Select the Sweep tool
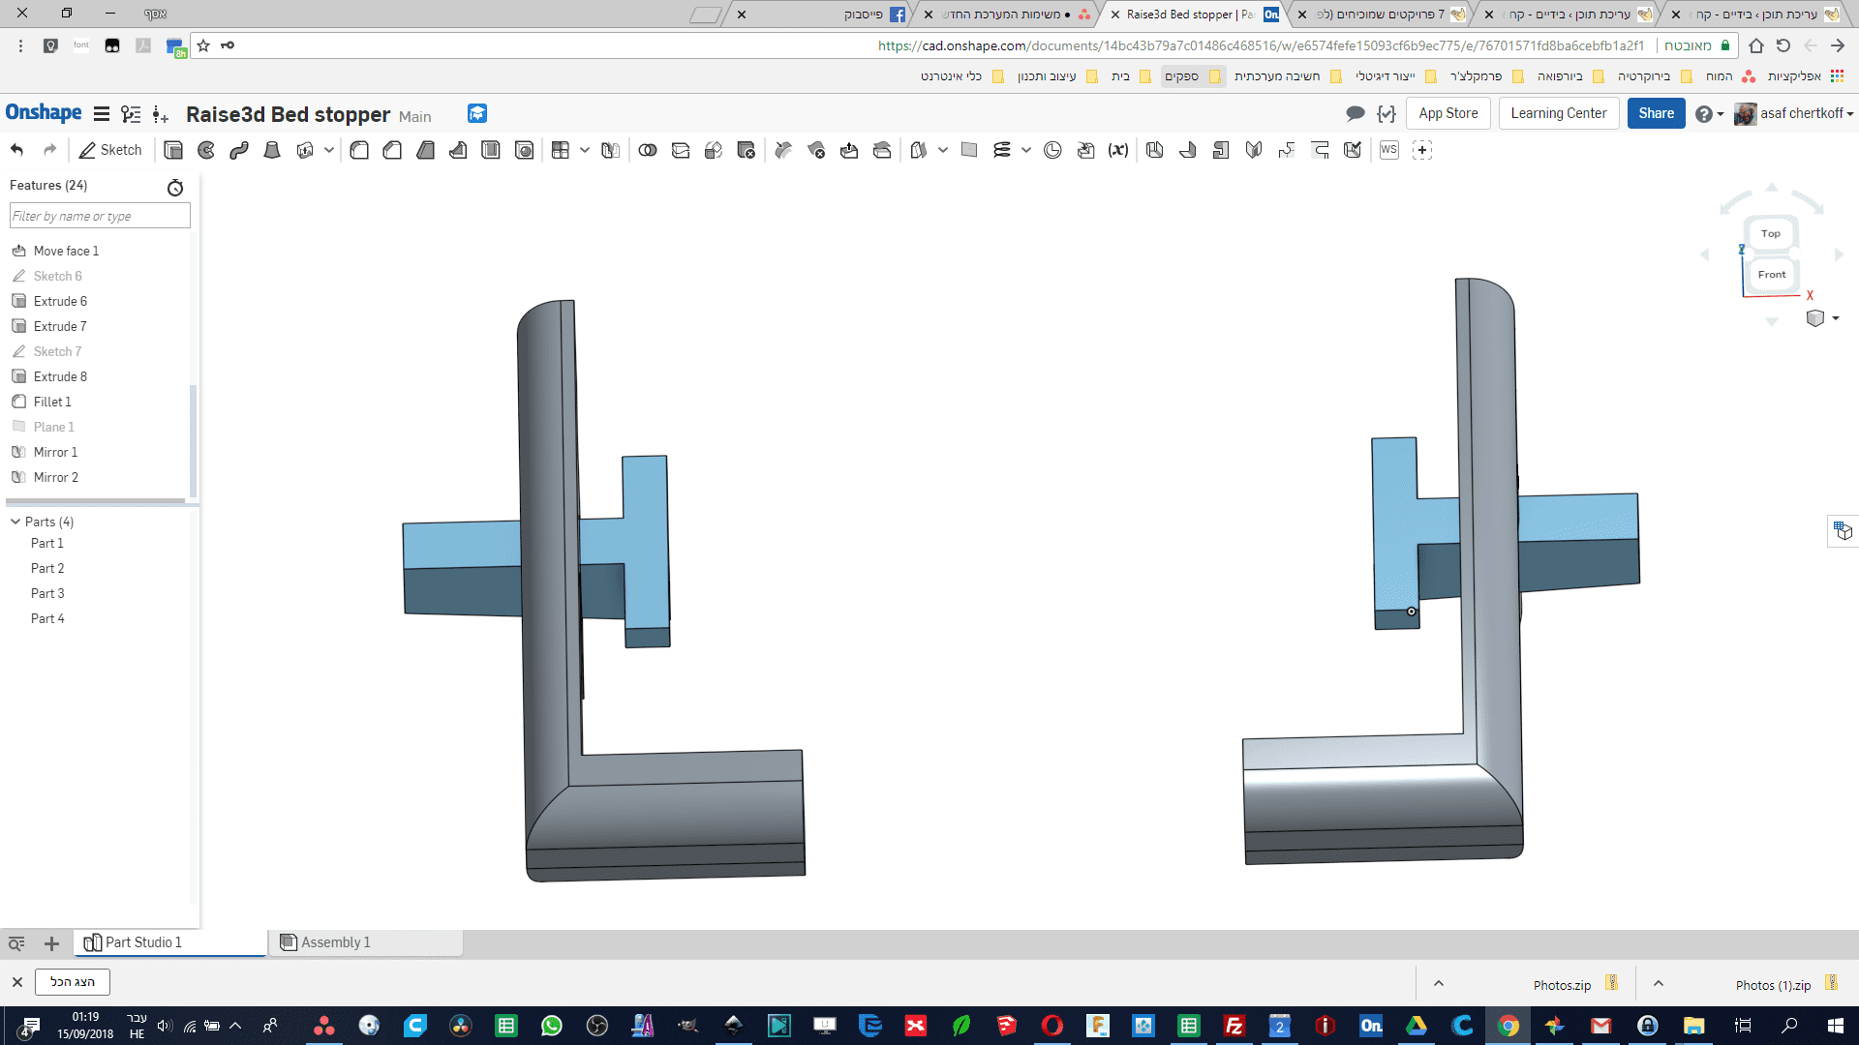1859x1045 pixels. coord(239,150)
